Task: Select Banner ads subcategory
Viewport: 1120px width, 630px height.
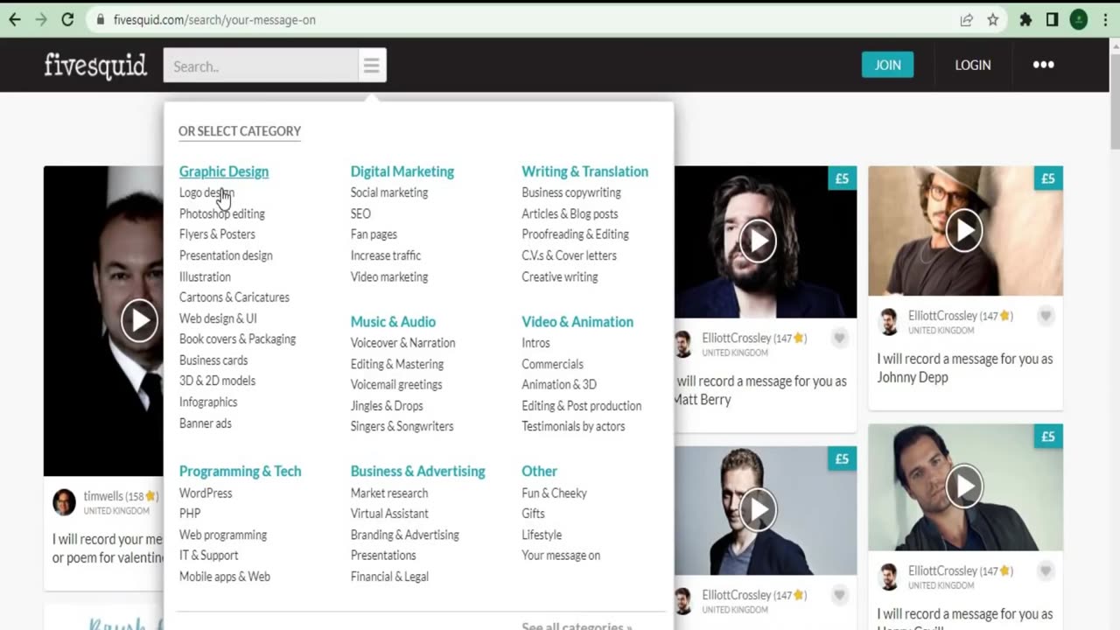Action: tap(206, 423)
